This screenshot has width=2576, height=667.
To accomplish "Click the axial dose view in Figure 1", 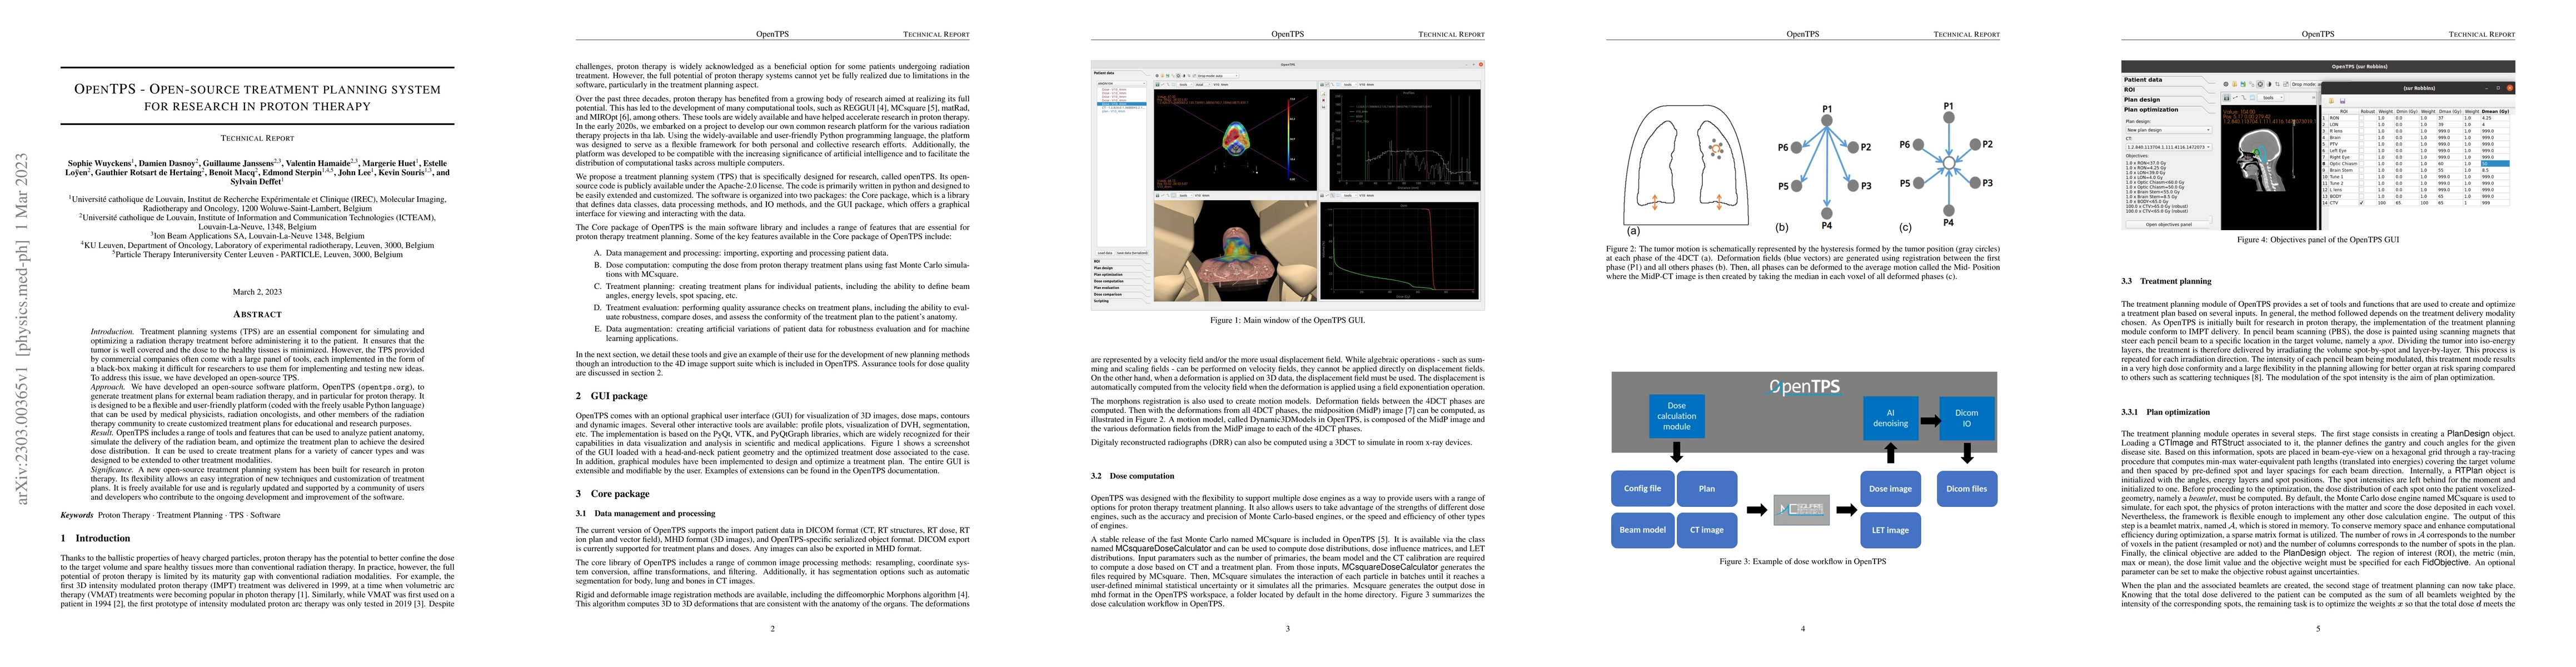I will [x=1236, y=140].
